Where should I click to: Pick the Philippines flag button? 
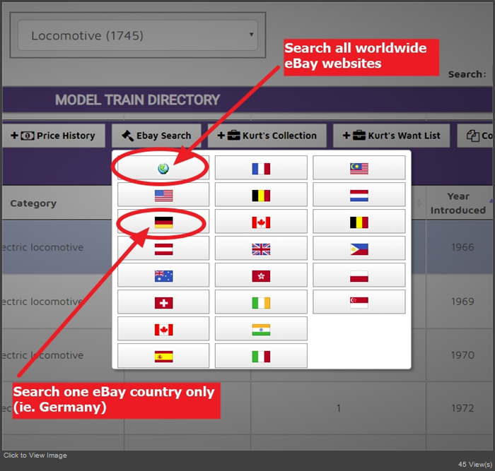click(359, 249)
